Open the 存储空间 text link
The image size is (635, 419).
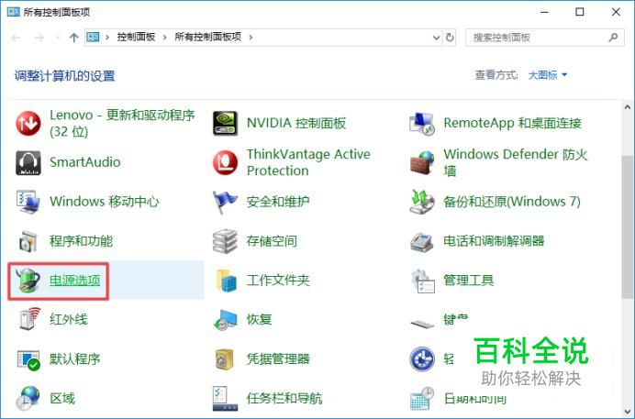point(272,241)
